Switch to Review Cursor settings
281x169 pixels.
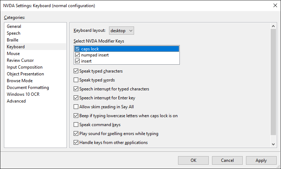[x=36, y=60]
